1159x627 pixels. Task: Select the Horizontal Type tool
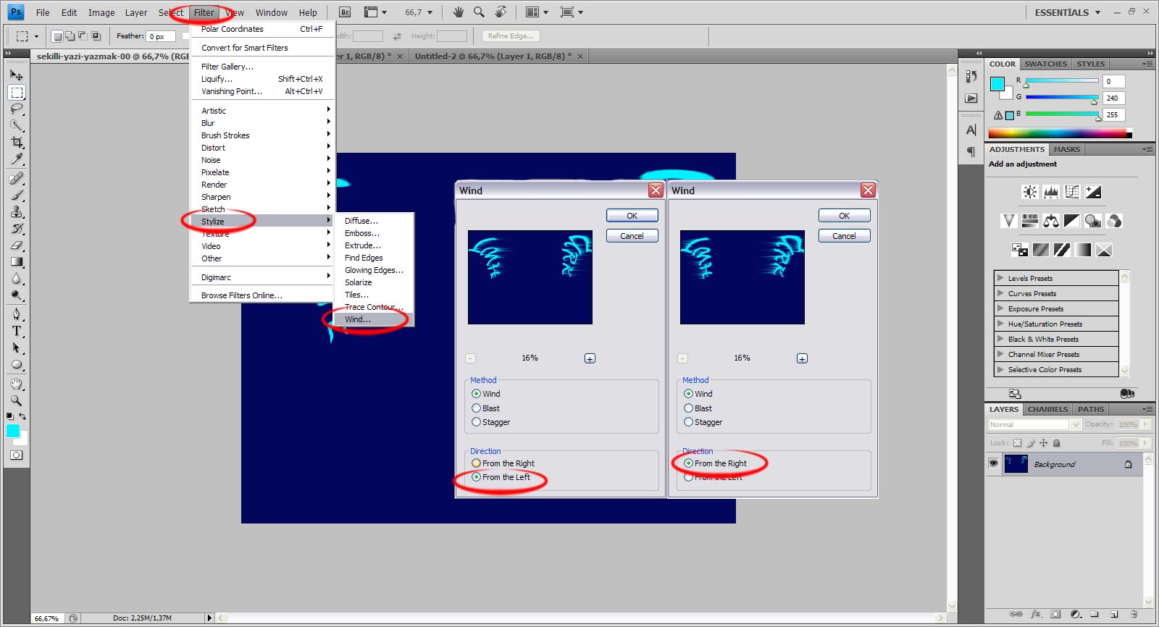16,331
